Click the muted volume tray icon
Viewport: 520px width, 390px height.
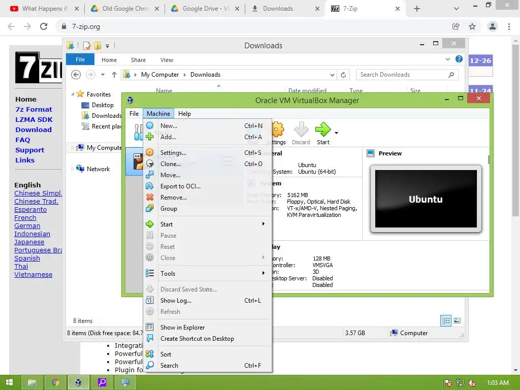point(472,383)
